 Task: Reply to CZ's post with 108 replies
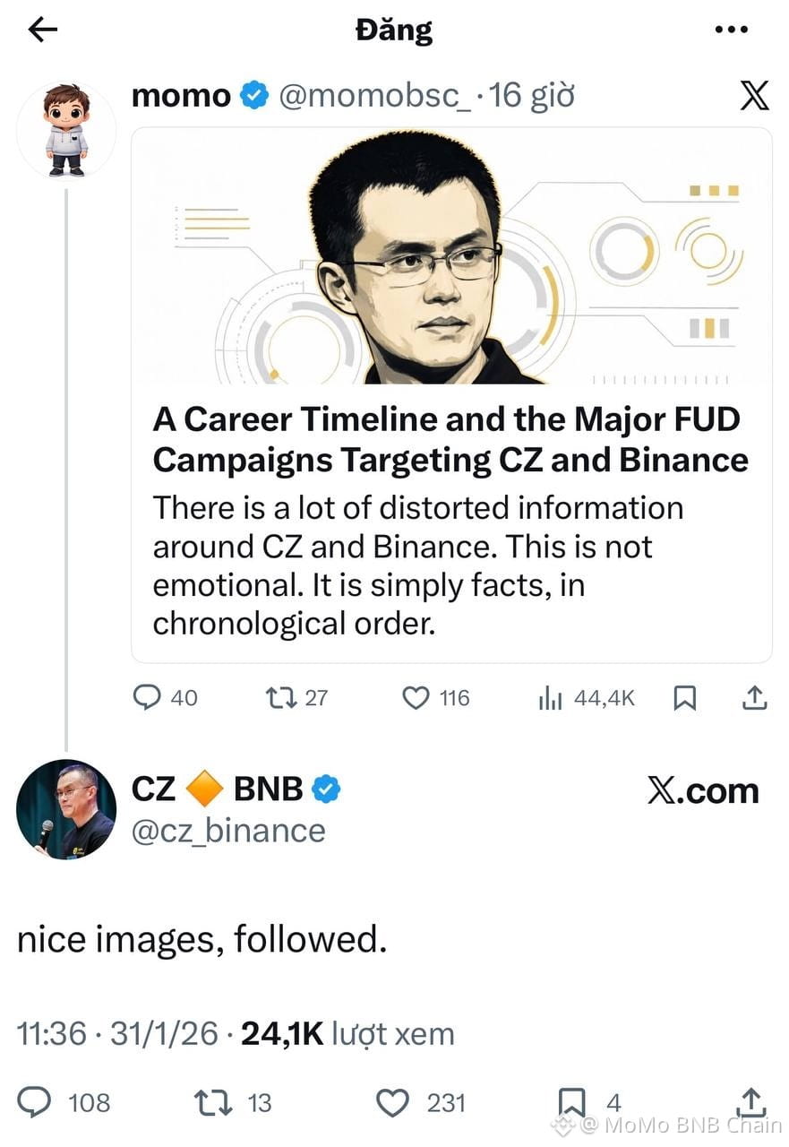tap(35, 1102)
